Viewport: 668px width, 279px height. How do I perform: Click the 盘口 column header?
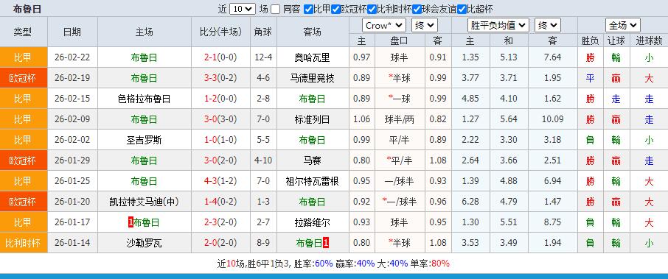click(x=399, y=40)
